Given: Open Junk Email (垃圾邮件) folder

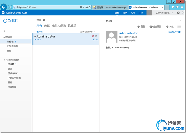Looking at the screenshot, I should coord(12,87).
